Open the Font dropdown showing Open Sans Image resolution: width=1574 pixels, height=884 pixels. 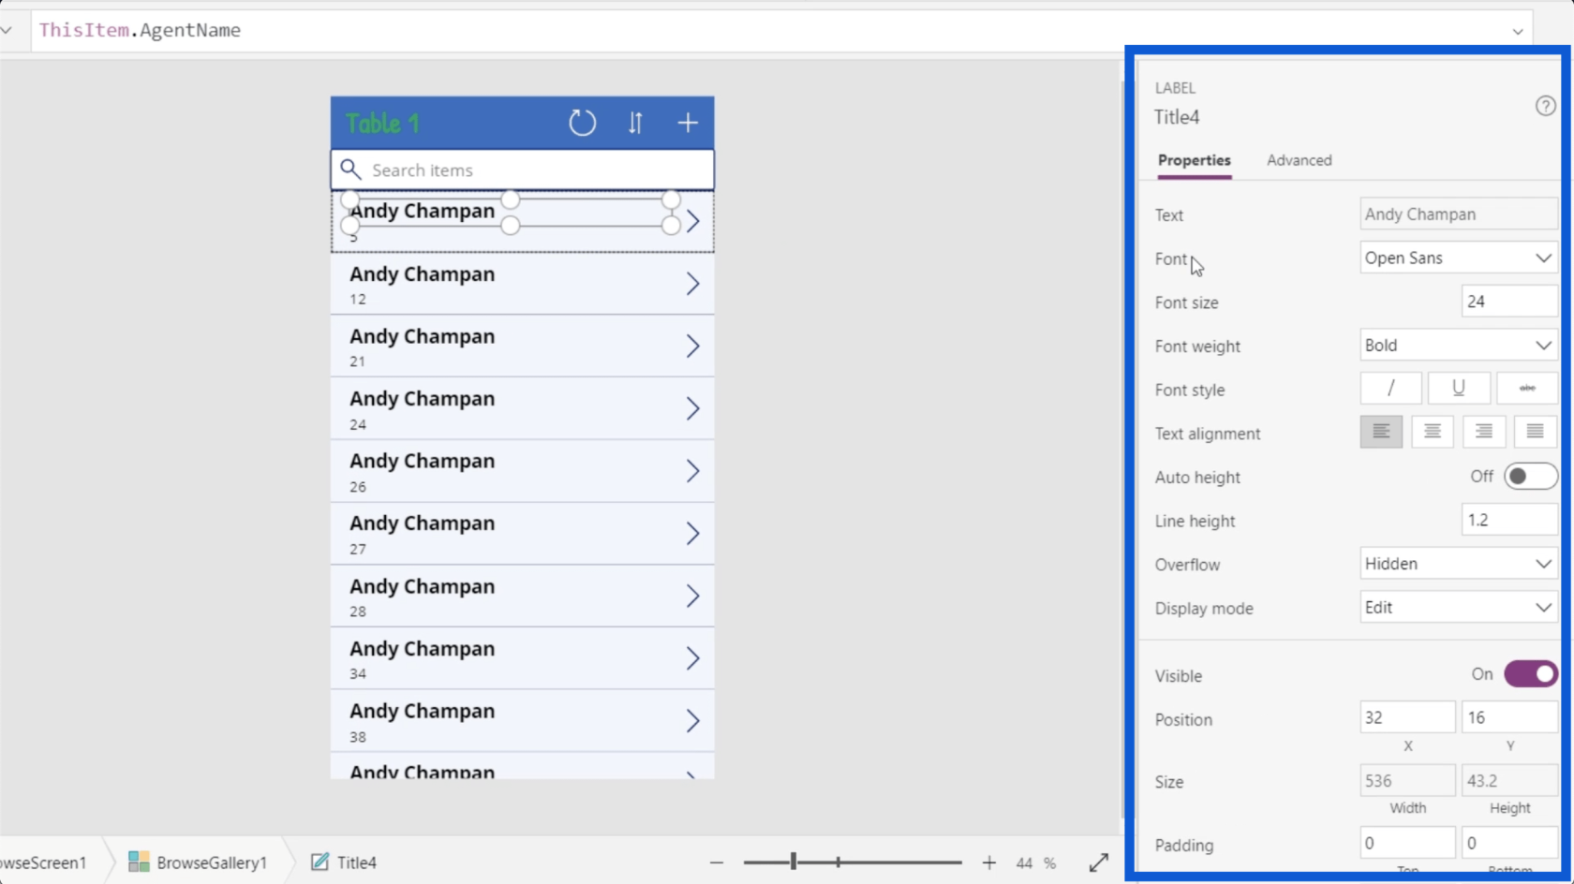click(1458, 258)
